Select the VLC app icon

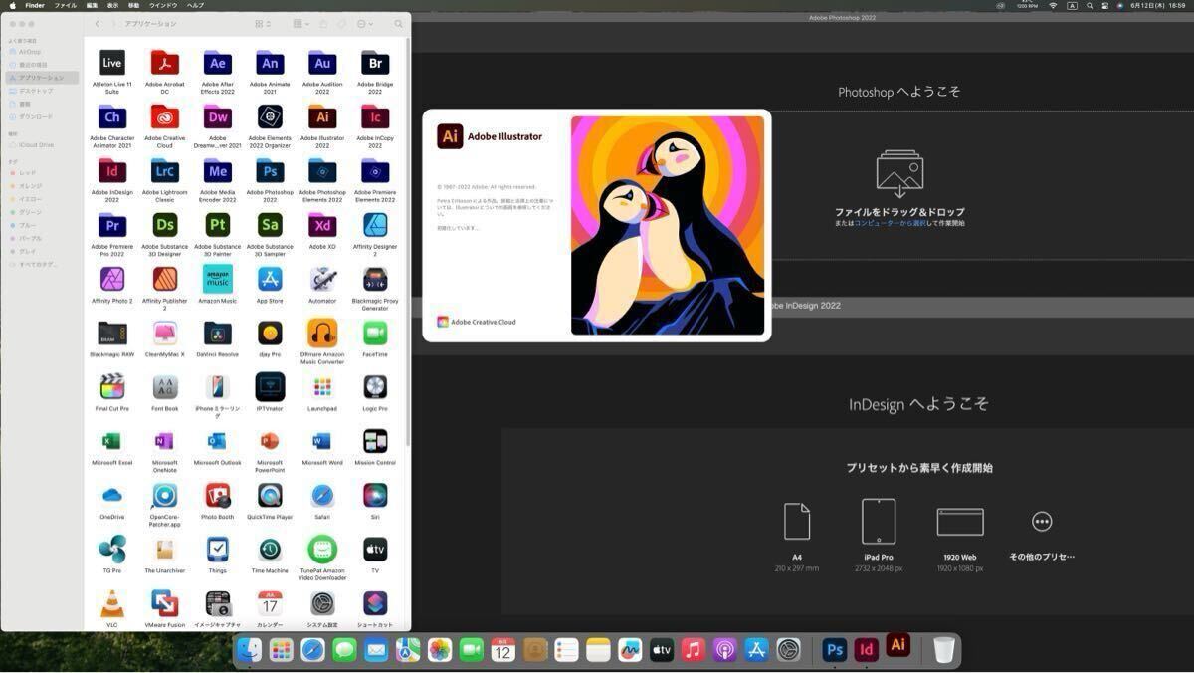pos(112,603)
